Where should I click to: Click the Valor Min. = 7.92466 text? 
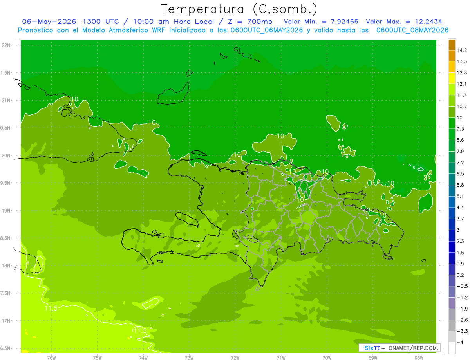click(x=321, y=22)
